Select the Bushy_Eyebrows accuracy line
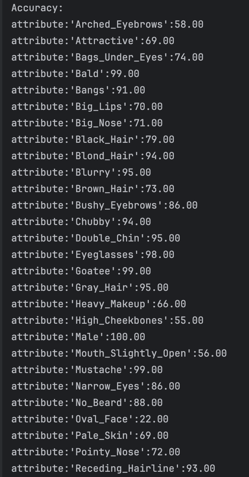249x477 pixels. click(104, 205)
